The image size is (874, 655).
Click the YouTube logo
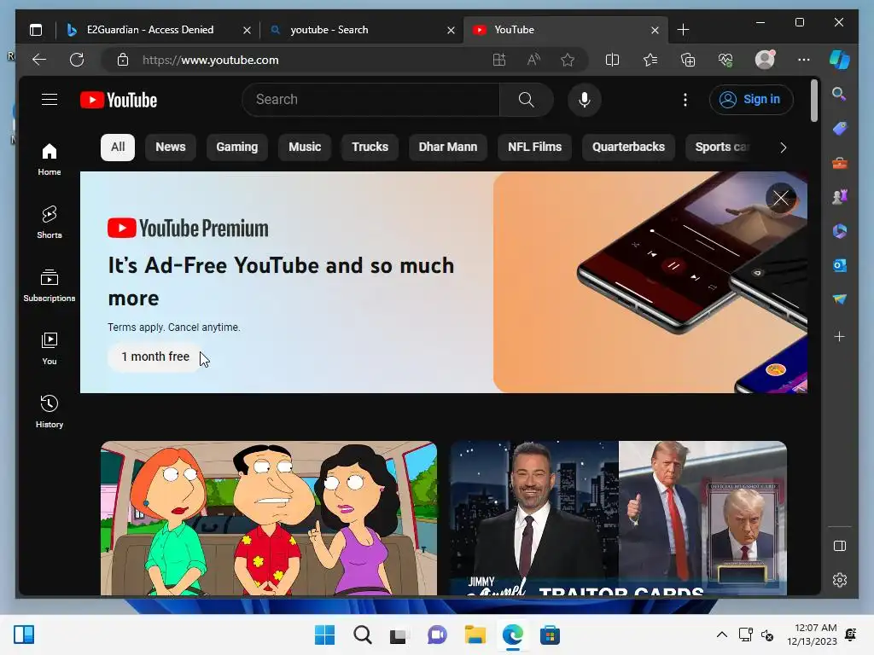coord(119,100)
